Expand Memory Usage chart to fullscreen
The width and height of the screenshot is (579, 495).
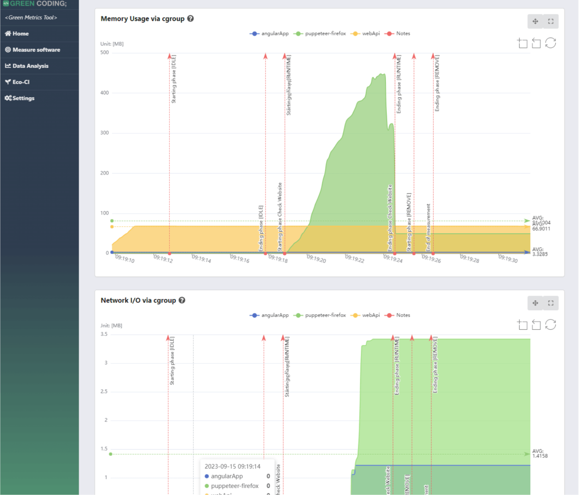click(551, 21)
